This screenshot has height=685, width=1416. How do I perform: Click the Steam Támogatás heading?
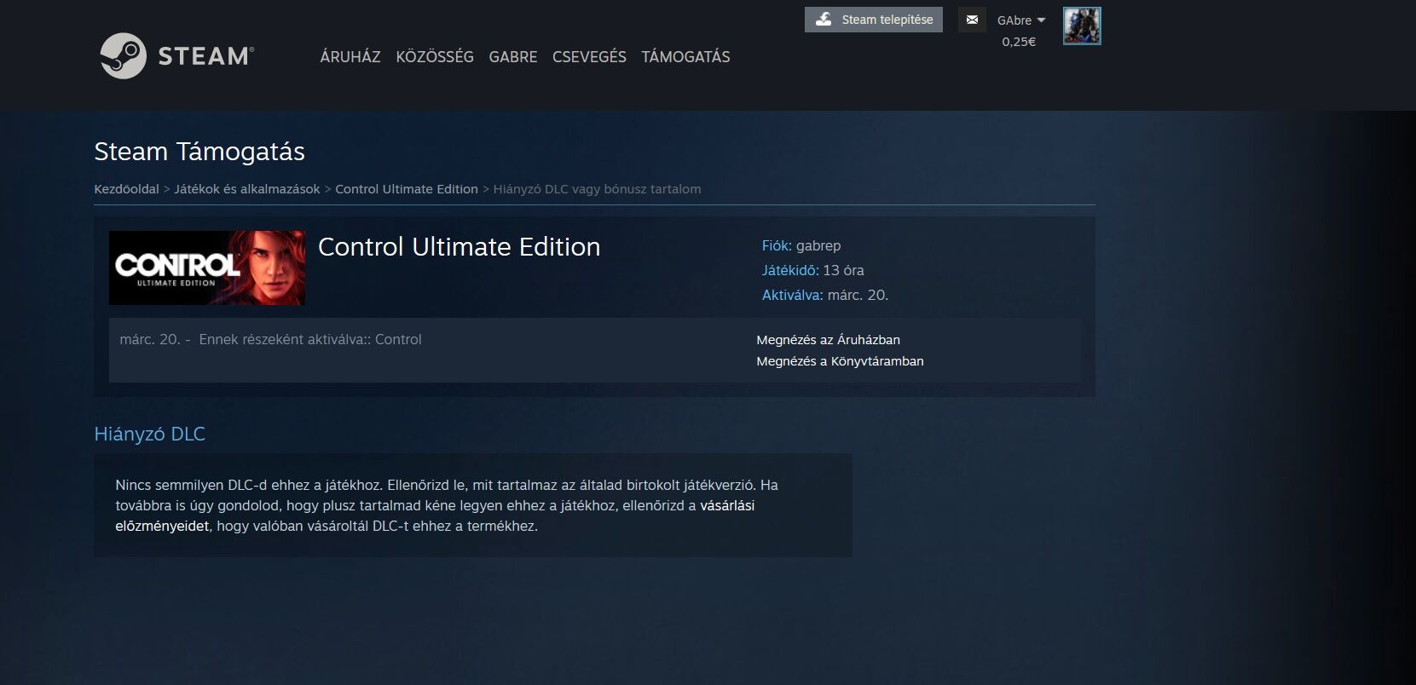pos(199,152)
